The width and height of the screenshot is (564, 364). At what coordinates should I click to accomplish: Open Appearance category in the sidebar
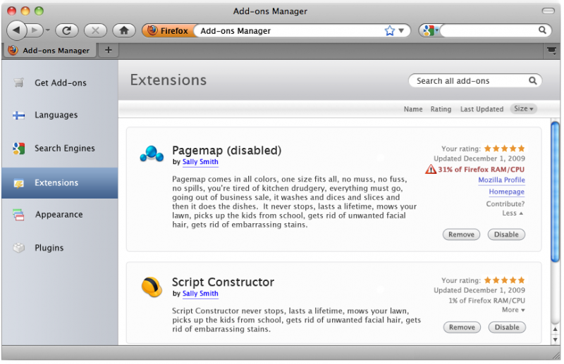coord(60,215)
